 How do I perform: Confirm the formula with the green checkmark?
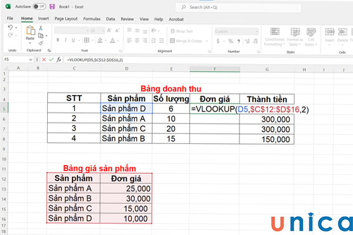pyautogui.click(x=51, y=60)
